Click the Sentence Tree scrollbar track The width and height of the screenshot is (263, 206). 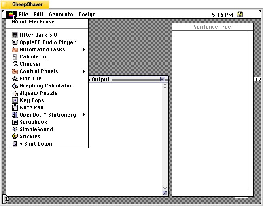(x=250, y=110)
